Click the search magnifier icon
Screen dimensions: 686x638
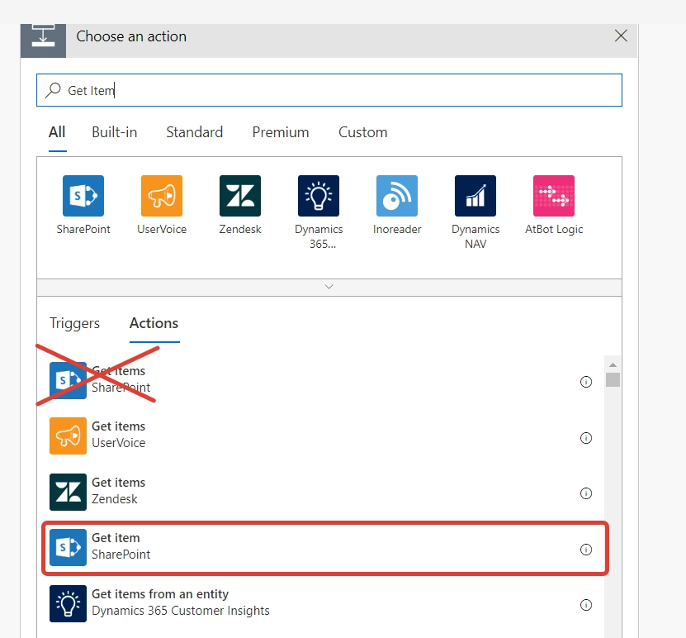pyautogui.click(x=53, y=90)
